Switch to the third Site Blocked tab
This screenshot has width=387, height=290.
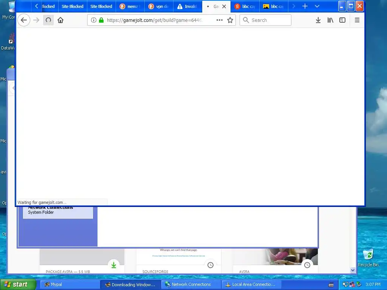click(101, 6)
